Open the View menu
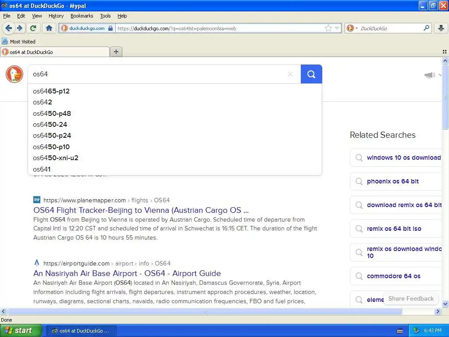449x337 pixels. (37, 16)
